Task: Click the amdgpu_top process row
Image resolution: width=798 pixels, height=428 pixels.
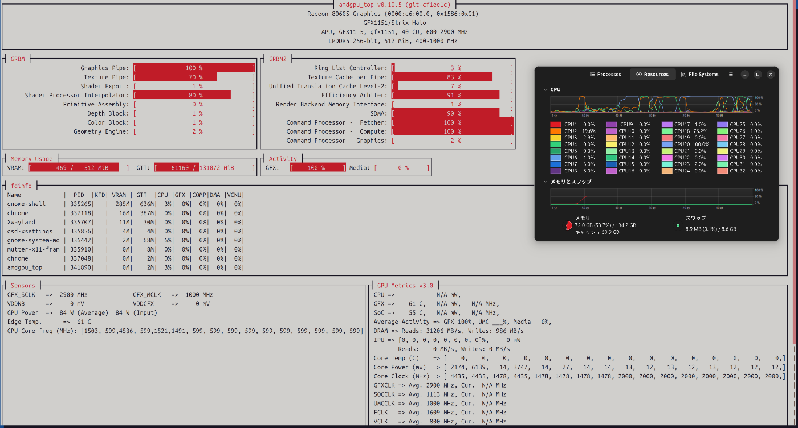Action: 125,267
